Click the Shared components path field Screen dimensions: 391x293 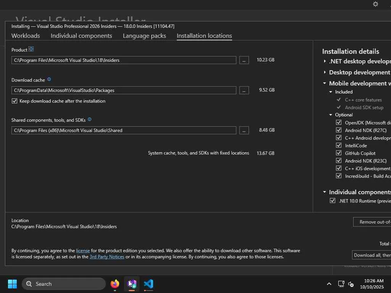124,130
